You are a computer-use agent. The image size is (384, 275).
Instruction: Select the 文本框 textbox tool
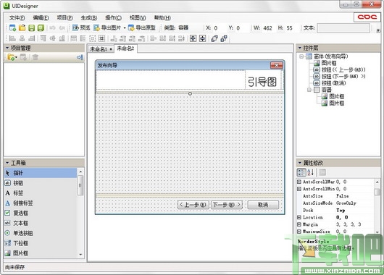coord(41,223)
